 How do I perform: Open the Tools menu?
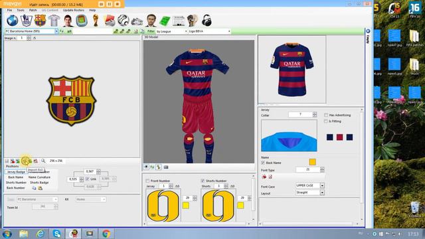coord(21,10)
